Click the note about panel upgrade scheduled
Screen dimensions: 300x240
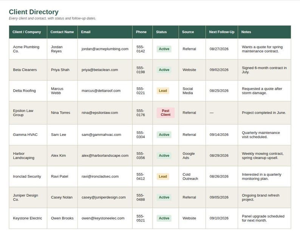[x=263, y=218]
